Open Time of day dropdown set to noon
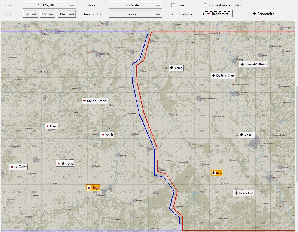This screenshot has height=232, width=298. pos(136,14)
